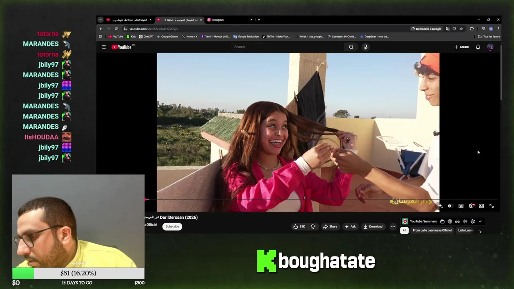The width and height of the screenshot is (514, 289).
Task: Open the Home / X bookmark
Action: (x=190, y=37)
